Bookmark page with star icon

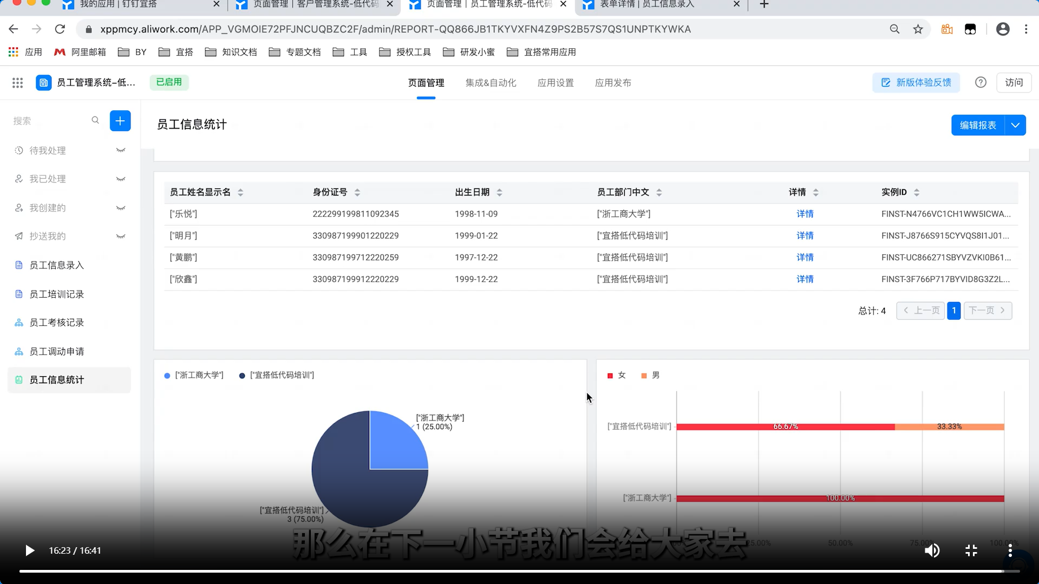point(918,29)
